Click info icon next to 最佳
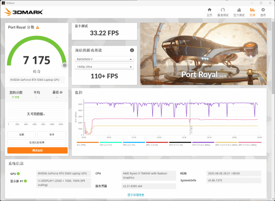275x201 pixels. point(61,92)
